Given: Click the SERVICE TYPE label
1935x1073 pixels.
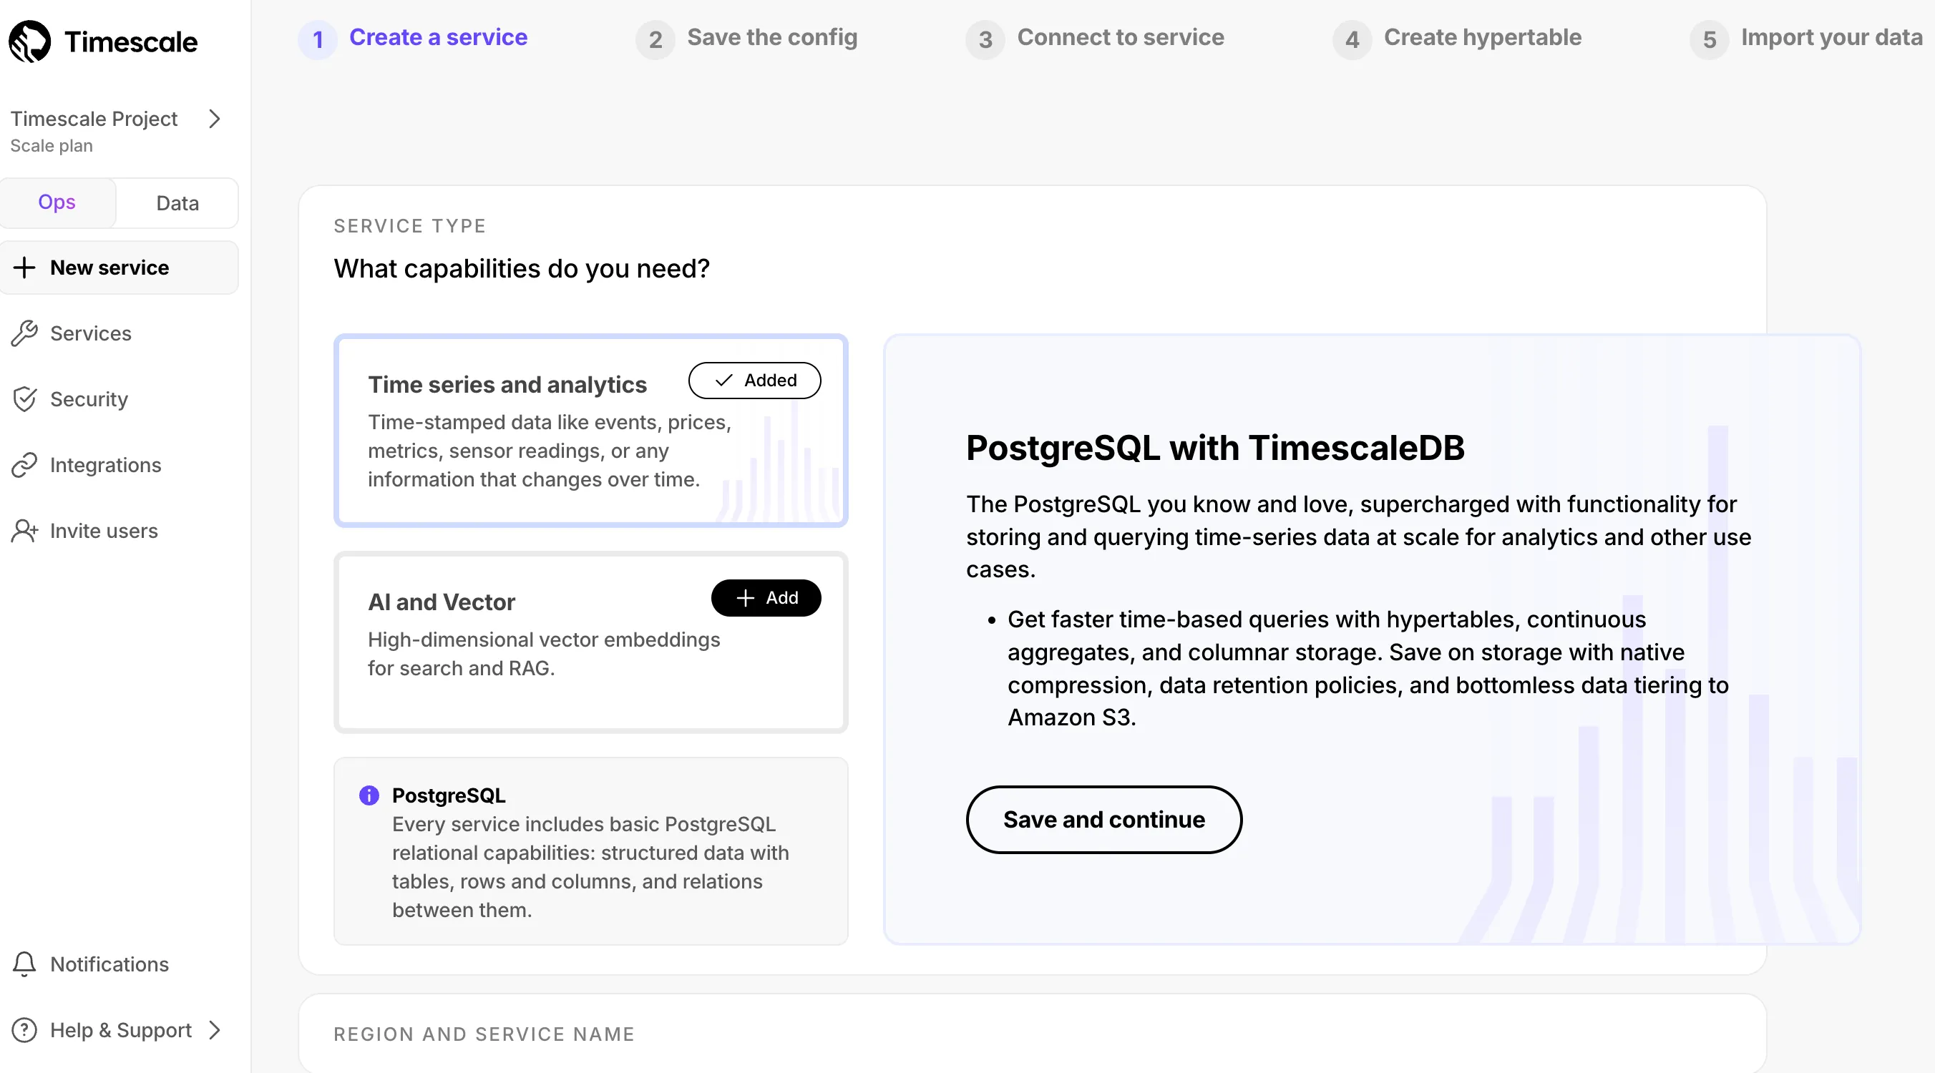Looking at the screenshot, I should [x=409, y=226].
